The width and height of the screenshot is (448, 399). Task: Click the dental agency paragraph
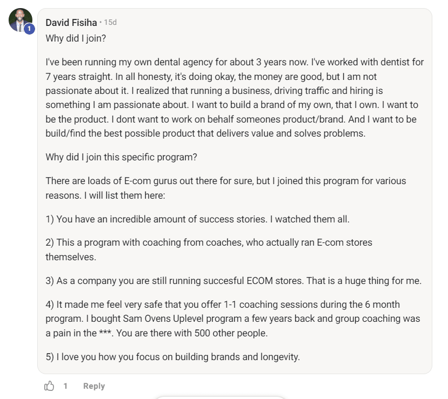[x=235, y=98]
